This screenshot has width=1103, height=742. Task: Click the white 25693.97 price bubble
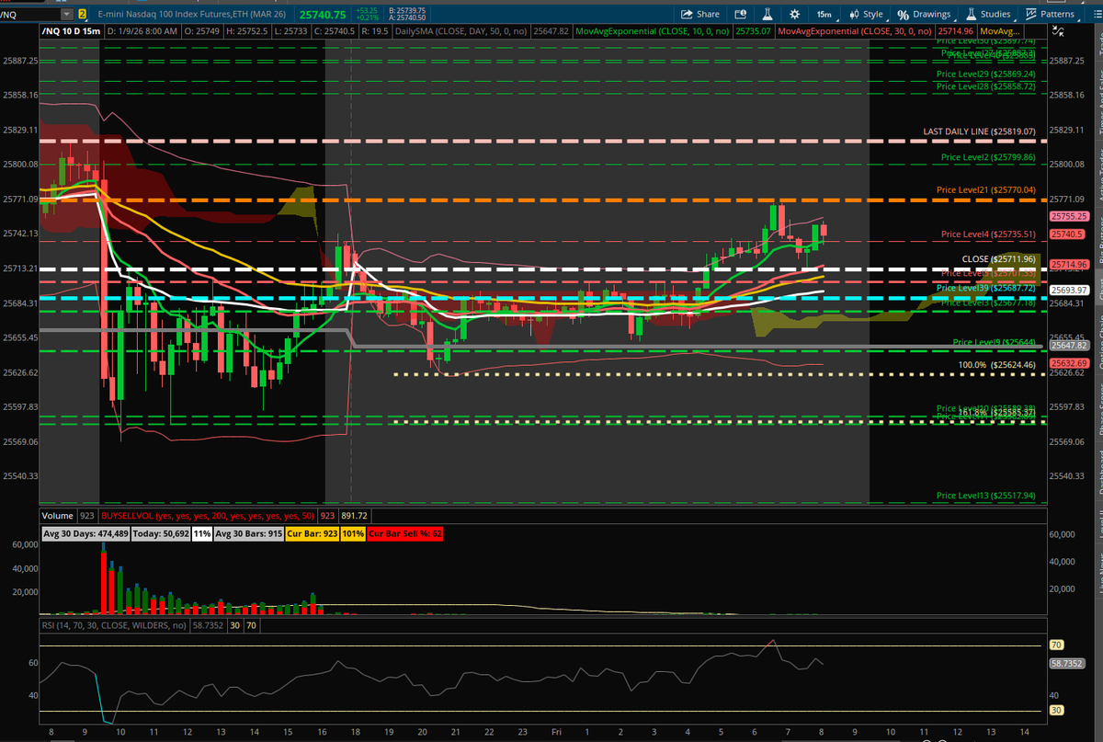pyautogui.click(x=1071, y=290)
